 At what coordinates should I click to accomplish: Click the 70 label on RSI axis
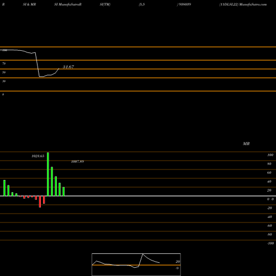point(4,63)
